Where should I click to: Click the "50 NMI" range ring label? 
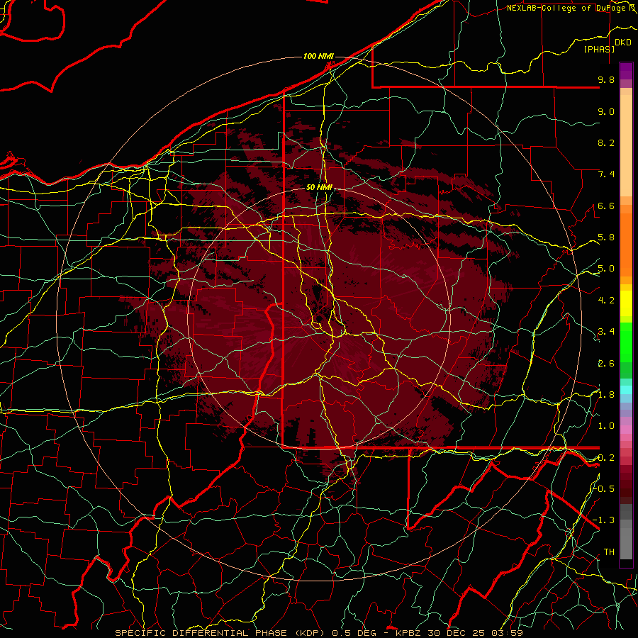click(x=319, y=188)
